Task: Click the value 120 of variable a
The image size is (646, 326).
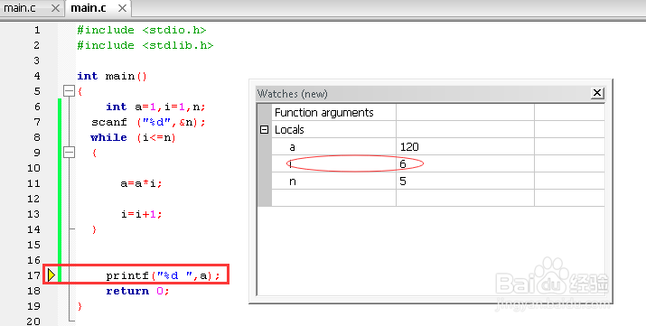Action: 409,147
